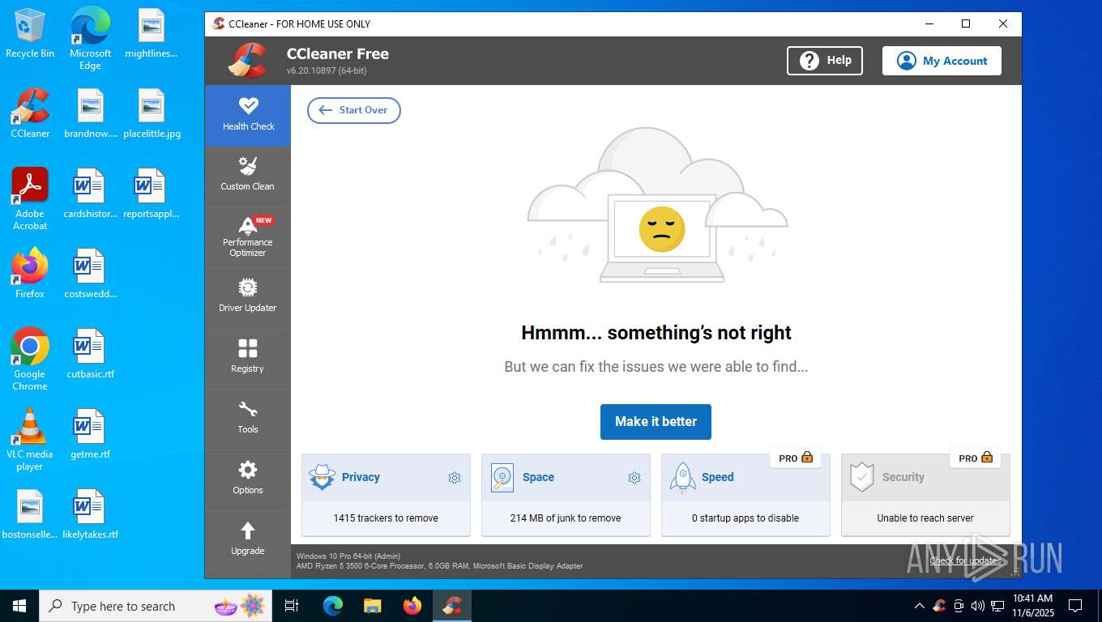Viewport: 1102px width, 622px height.
Task: Open CCleaner Options
Action: (248, 479)
